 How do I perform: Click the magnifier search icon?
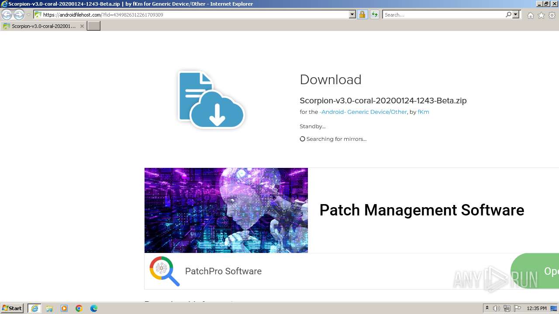508,14
